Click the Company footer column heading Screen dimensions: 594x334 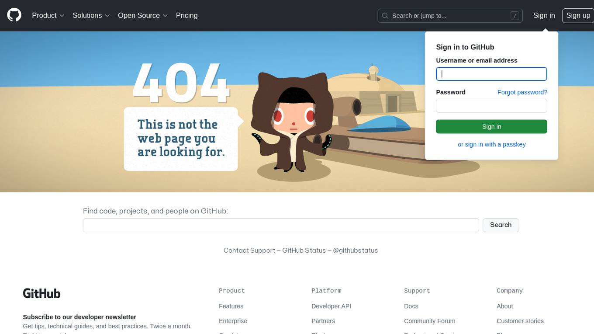[x=510, y=291]
